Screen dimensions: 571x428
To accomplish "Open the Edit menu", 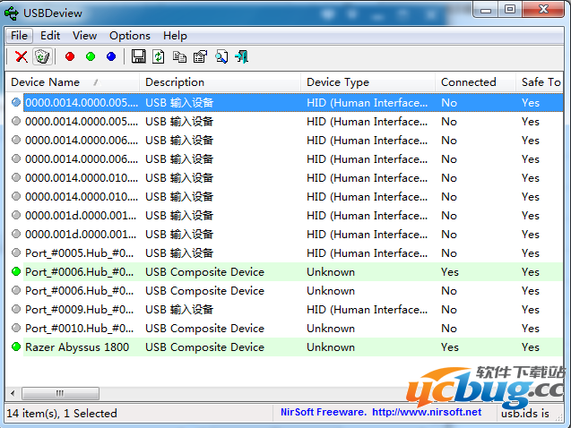I will [50, 36].
